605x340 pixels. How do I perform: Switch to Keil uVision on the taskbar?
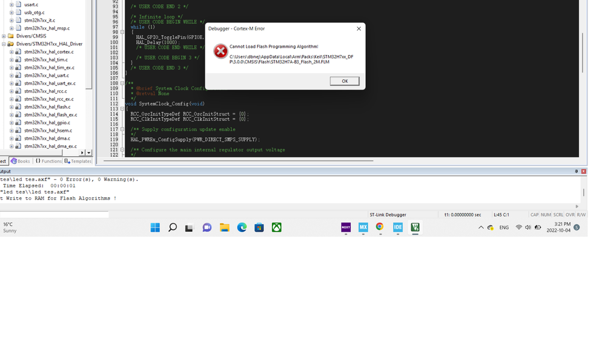click(415, 227)
